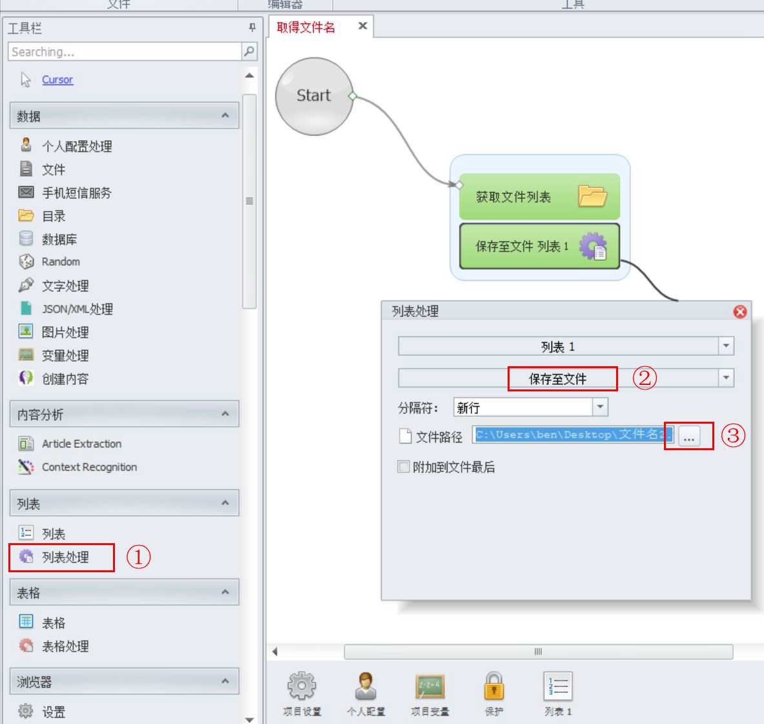Collapse the 数据 section
The width and height of the screenshot is (764, 724).
[225, 116]
